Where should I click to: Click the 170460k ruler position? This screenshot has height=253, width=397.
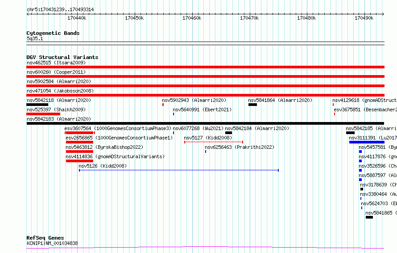pyautogui.click(x=192, y=18)
